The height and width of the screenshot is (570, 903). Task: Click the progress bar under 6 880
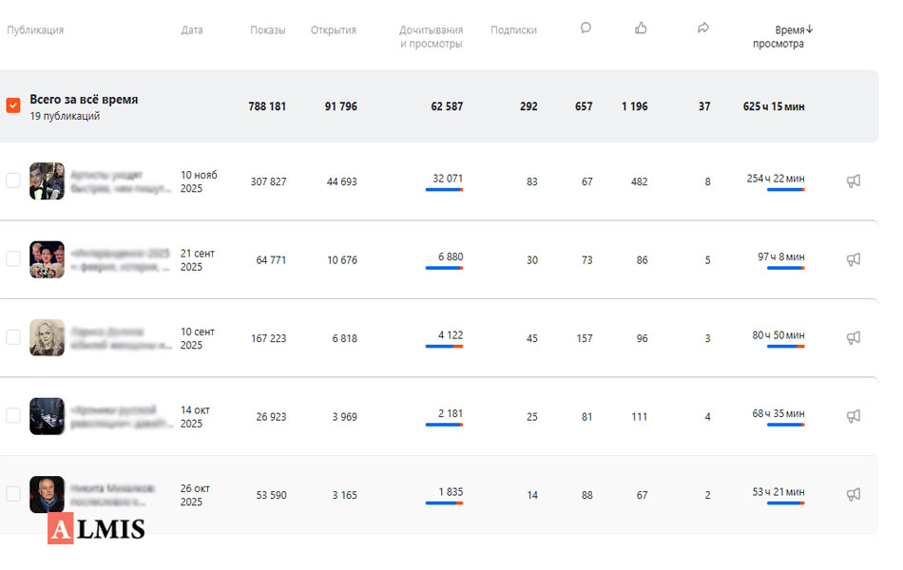(x=444, y=268)
